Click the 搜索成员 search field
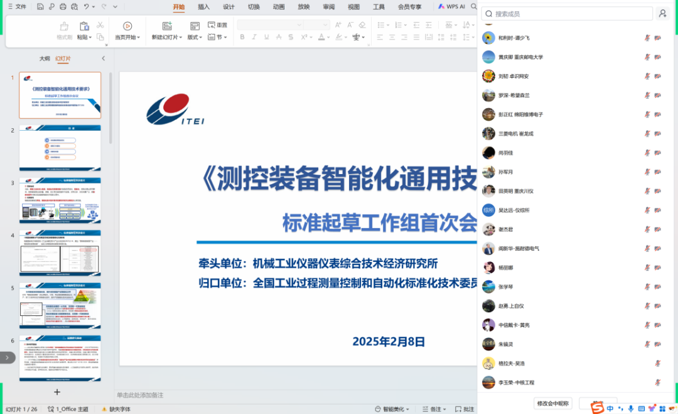This screenshot has height=414, width=678. (x=565, y=14)
